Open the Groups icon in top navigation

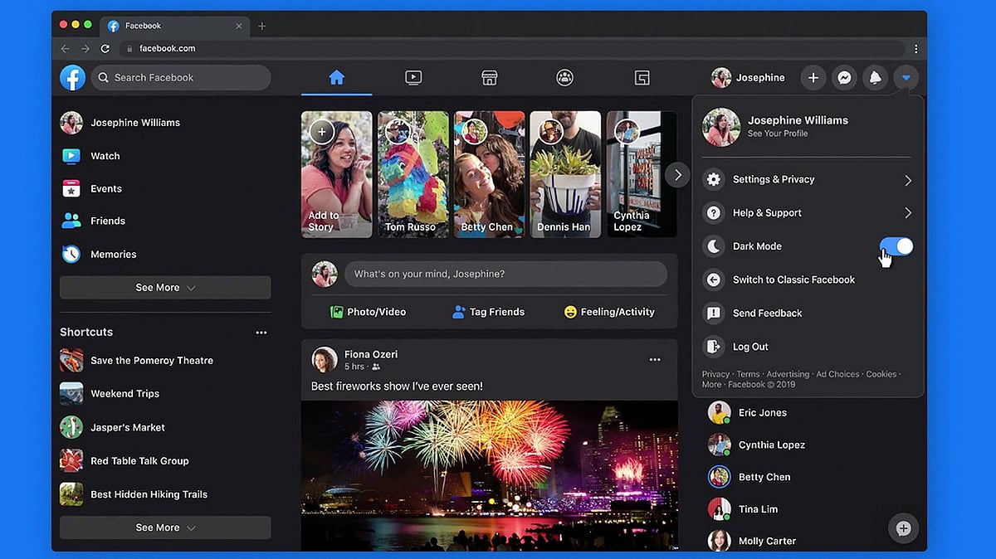coord(564,78)
